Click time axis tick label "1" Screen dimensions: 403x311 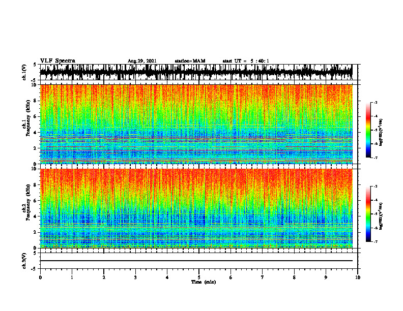pyautogui.click(x=72, y=277)
